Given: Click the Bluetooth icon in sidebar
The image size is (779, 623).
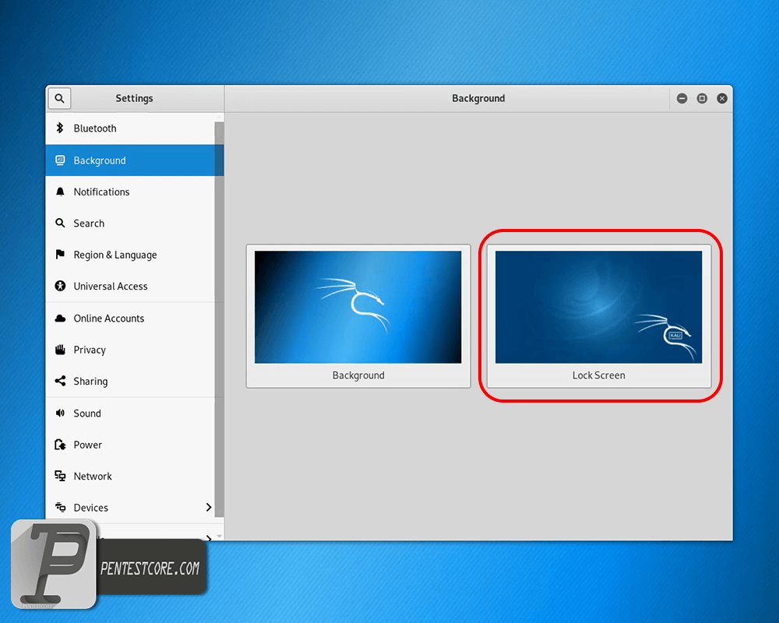Looking at the screenshot, I should (60, 128).
